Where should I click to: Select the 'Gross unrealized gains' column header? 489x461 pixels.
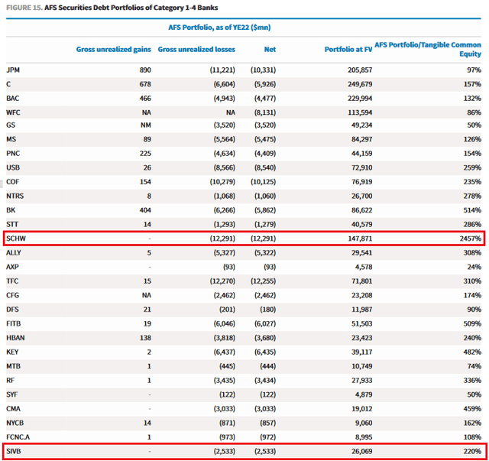pyautogui.click(x=115, y=49)
